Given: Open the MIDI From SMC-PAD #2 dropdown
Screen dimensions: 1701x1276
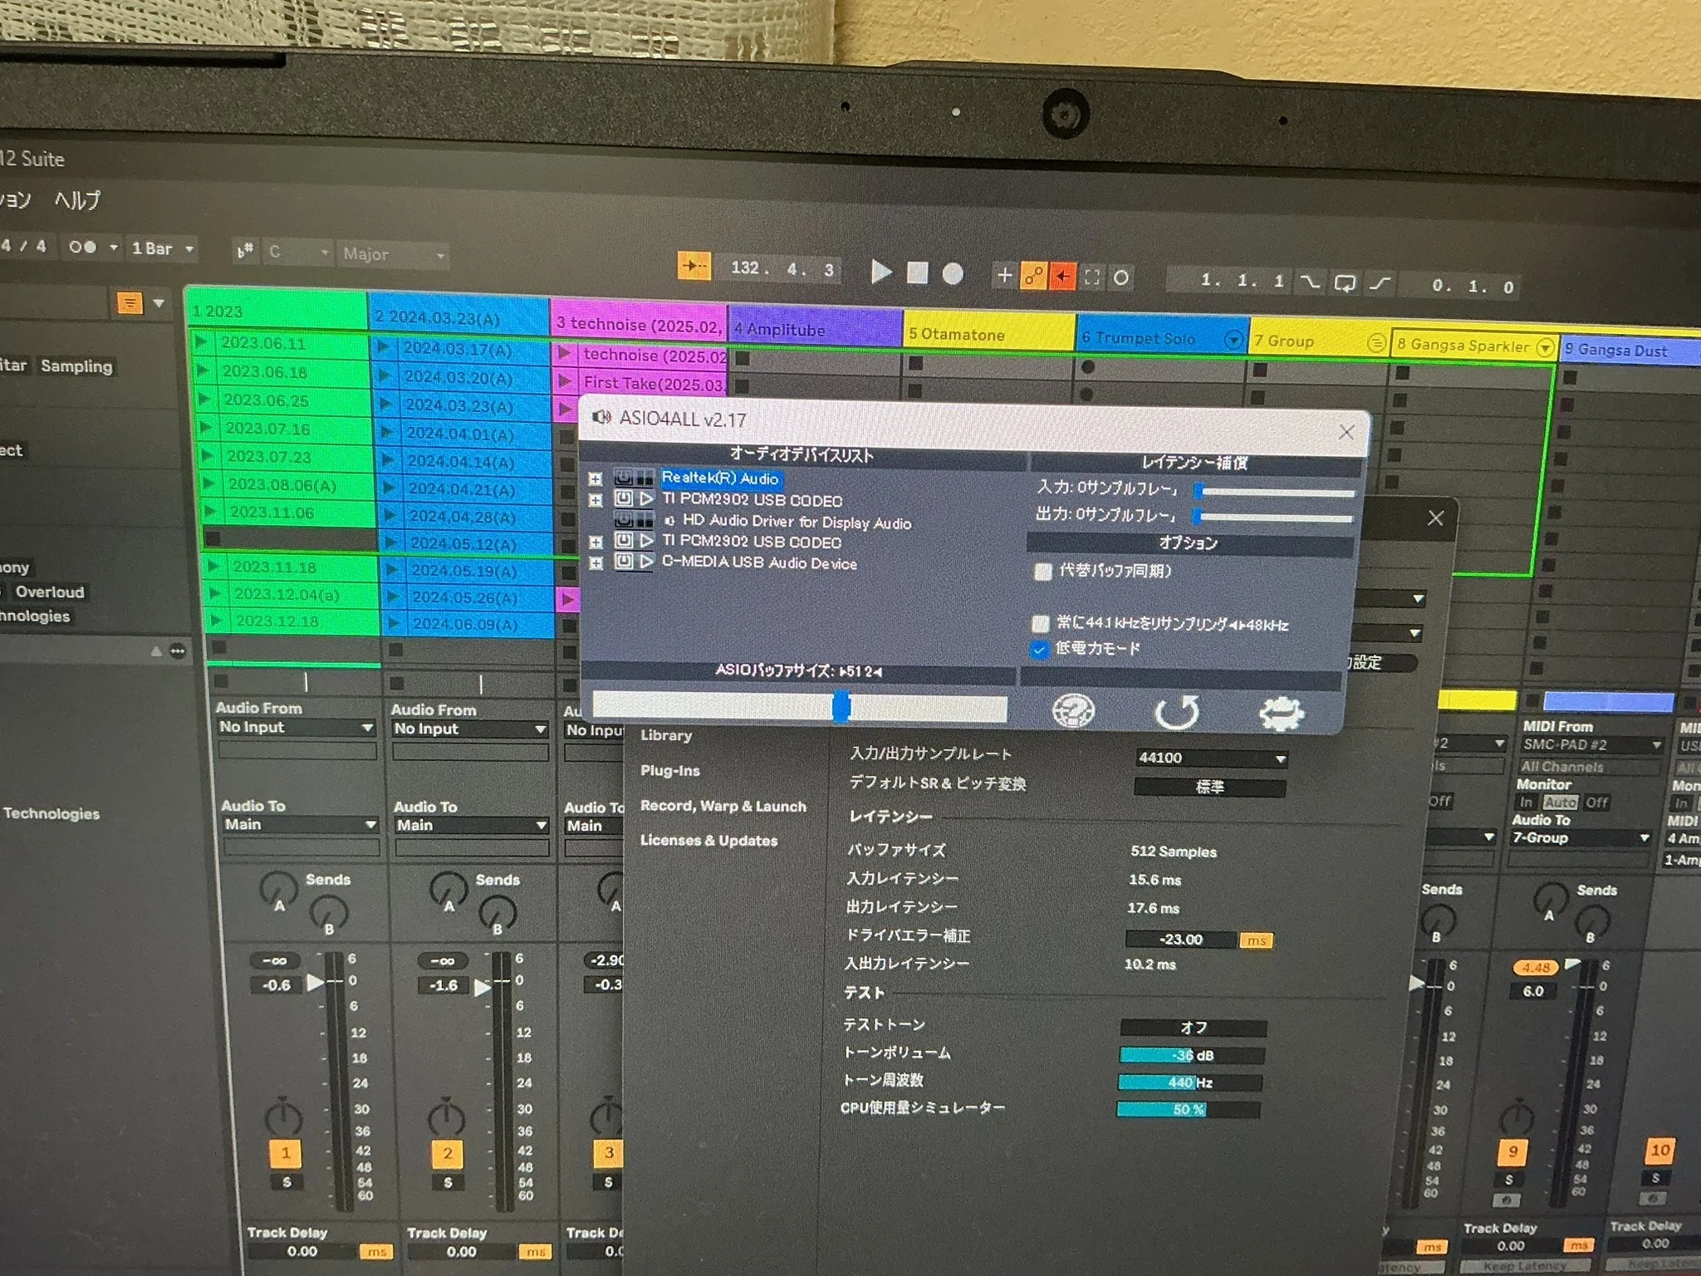Looking at the screenshot, I should pos(1591,744).
